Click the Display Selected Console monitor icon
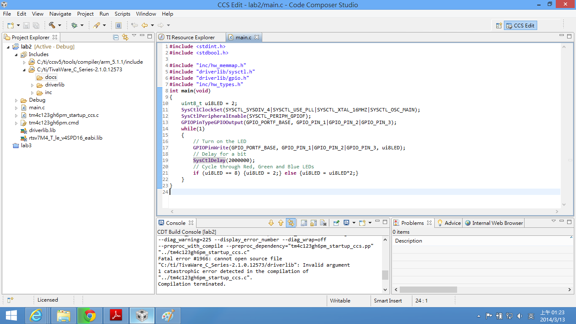 346,223
